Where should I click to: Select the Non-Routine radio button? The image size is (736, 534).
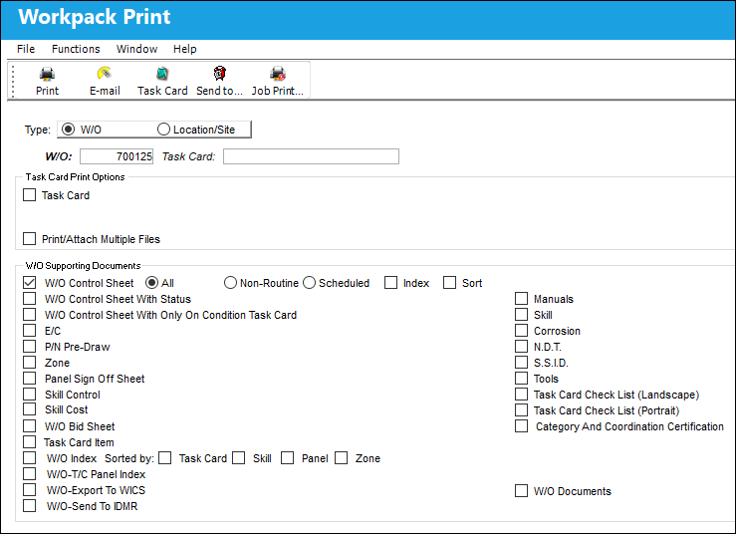tap(230, 283)
